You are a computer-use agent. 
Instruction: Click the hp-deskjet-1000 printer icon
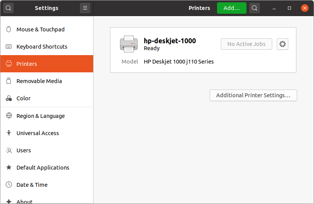(129, 44)
